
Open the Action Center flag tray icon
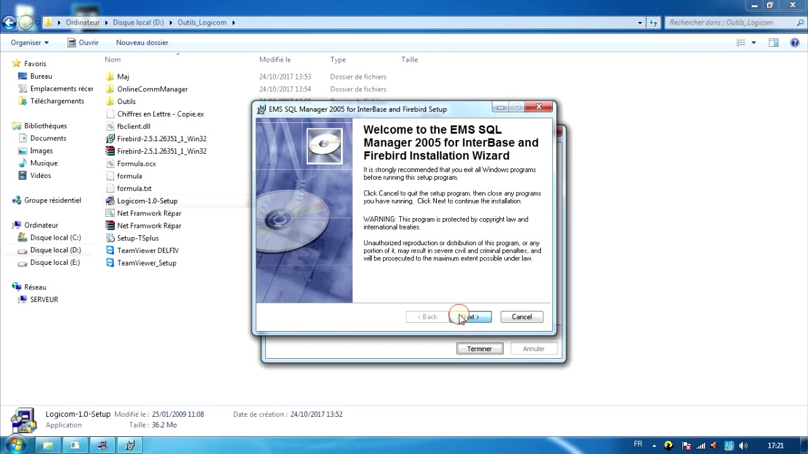click(x=687, y=446)
